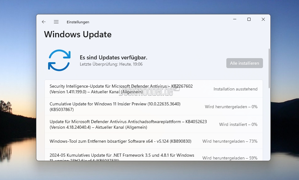Select the Defender Antischadsoftwareplattform KB4052623 entry
This screenshot has height=180, width=299.
pos(154,124)
